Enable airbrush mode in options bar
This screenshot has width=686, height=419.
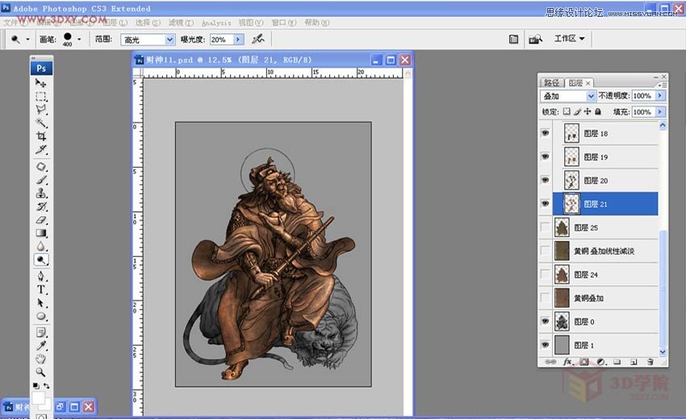coord(258,39)
